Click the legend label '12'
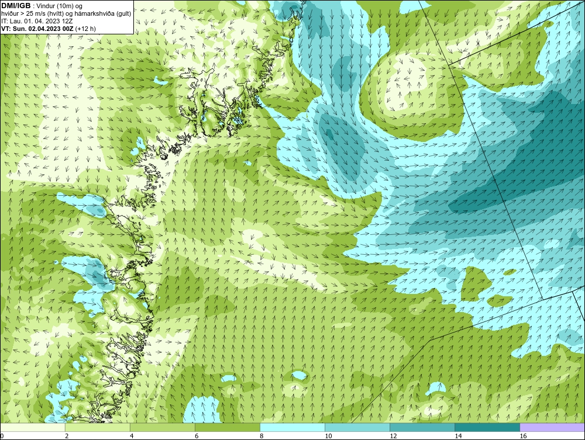This screenshot has height=440, width=585. click(x=393, y=436)
